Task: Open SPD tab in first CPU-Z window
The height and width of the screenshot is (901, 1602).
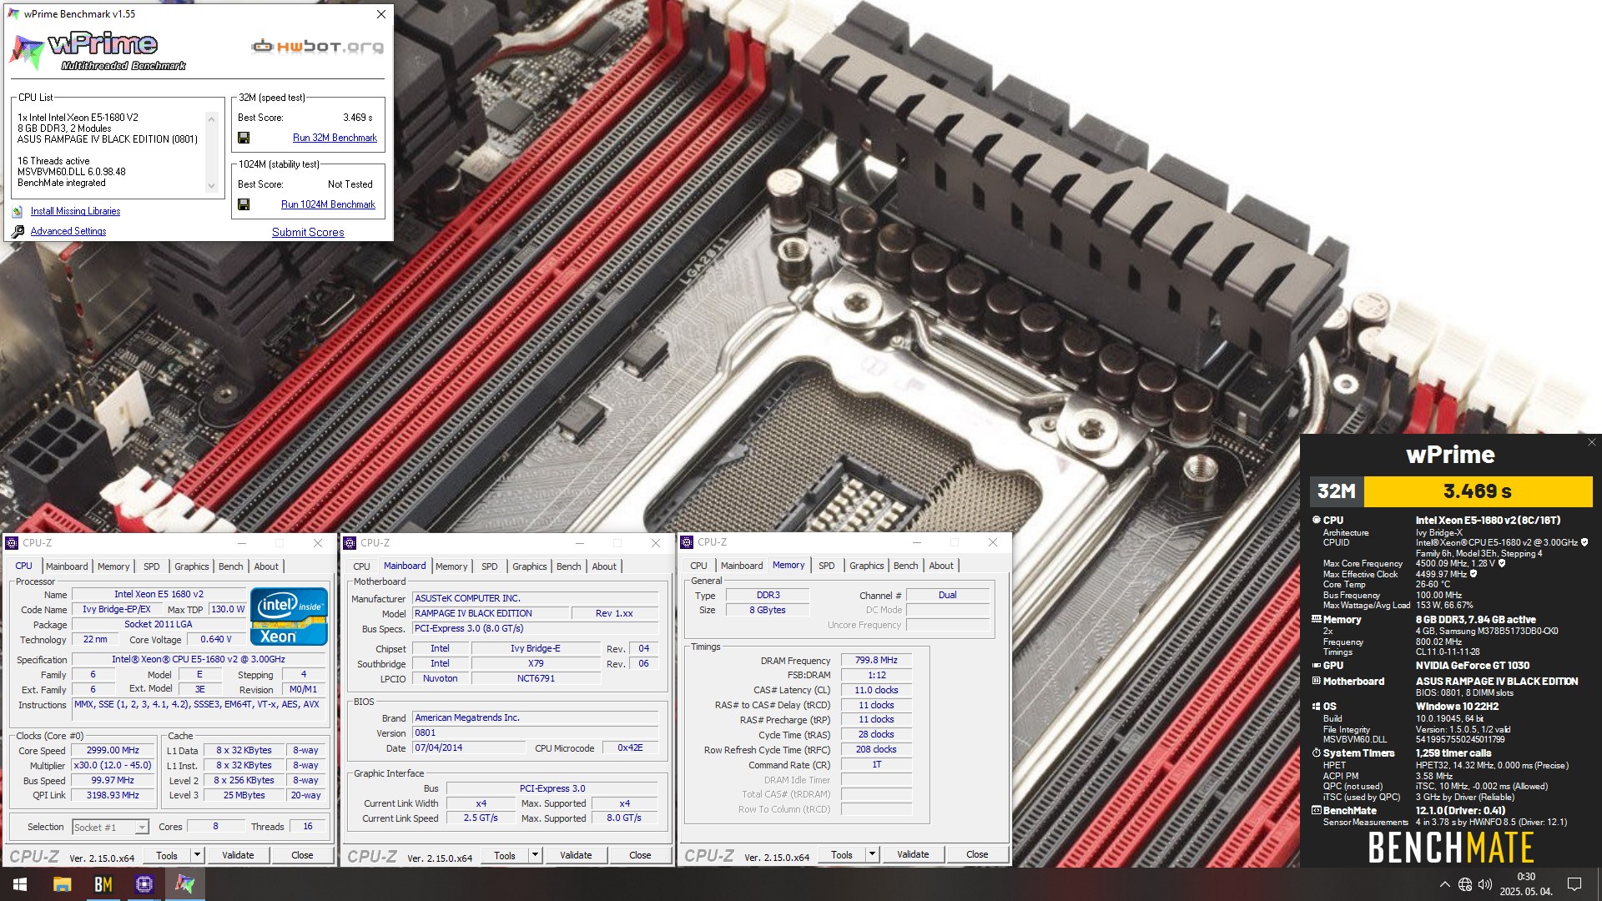Action: coord(151,566)
